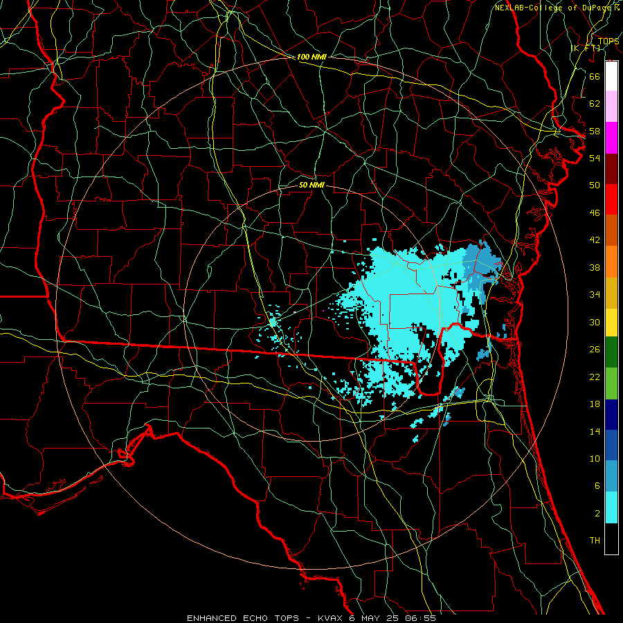This screenshot has width=623, height=623.
Task: Click the '46' legend value label
Action: click(595, 213)
